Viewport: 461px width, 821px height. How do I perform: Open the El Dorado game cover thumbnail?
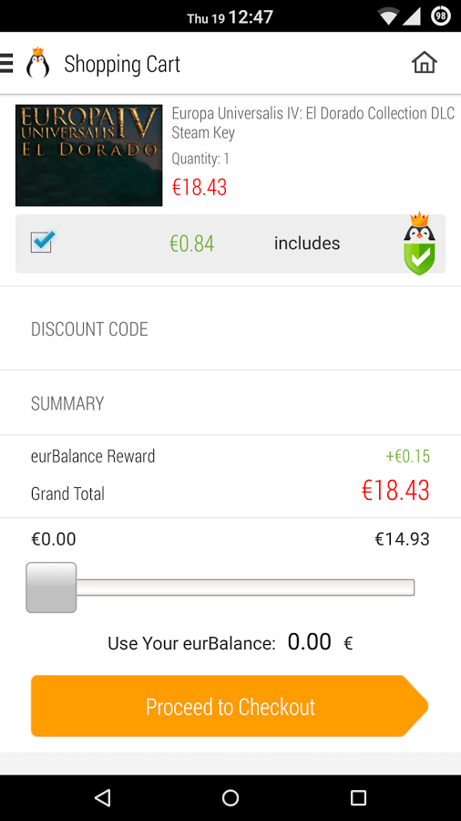click(x=89, y=155)
